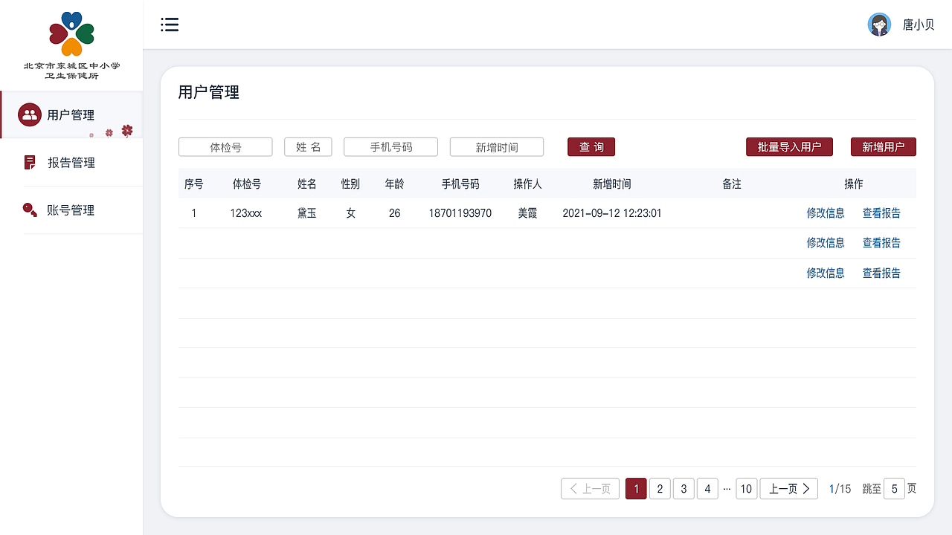This screenshot has width=952, height=535.
Task: Click the 报告管理 document icon
Action: [x=30, y=162]
